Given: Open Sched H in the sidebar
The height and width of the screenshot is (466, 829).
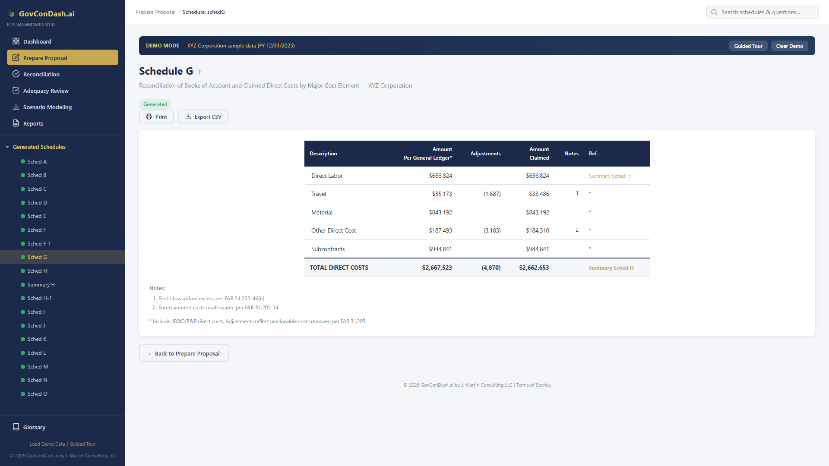Looking at the screenshot, I should [x=37, y=271].
